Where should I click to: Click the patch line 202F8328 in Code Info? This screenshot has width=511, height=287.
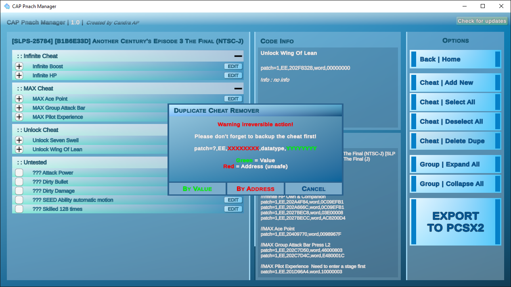coord(305,68)
